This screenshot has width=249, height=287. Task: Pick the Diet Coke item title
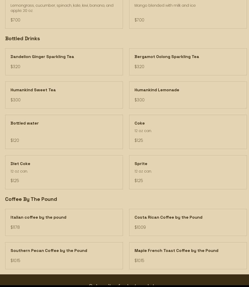[x=20, y=164]
